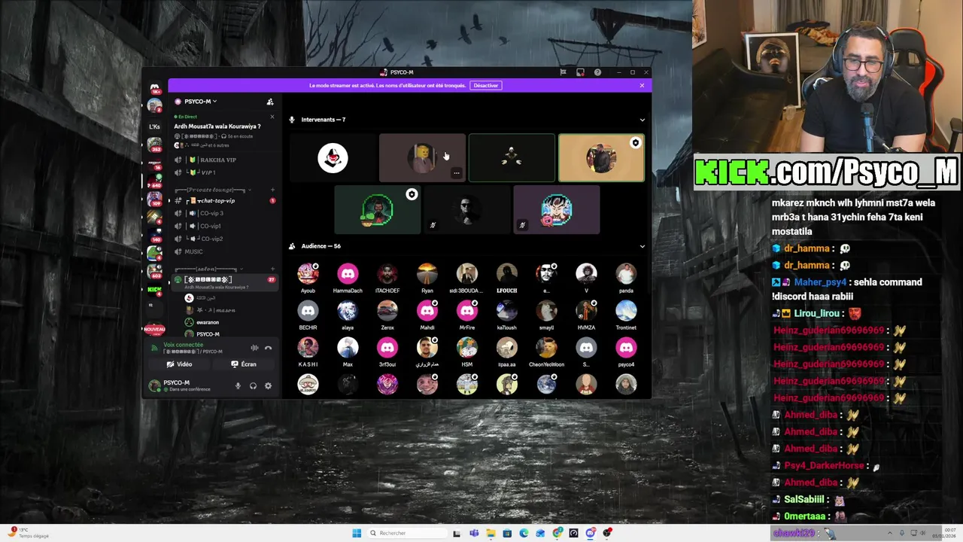Toggle headphones deafen in user panel
This screenshot has width=963, height=542.
click(x=253, y=386)
